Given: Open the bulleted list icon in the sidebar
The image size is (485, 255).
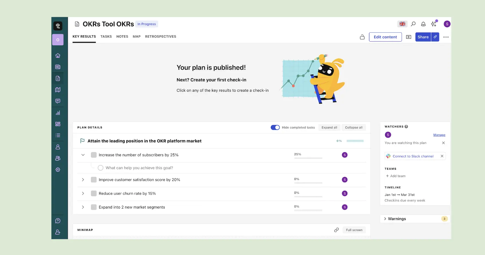Looking at the screenshot, I should (58, 136).
